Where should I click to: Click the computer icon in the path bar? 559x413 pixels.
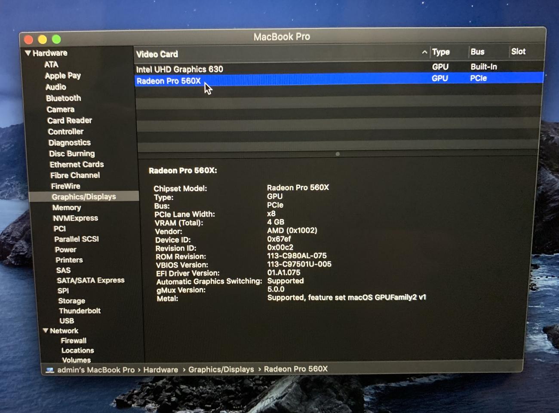50,370
